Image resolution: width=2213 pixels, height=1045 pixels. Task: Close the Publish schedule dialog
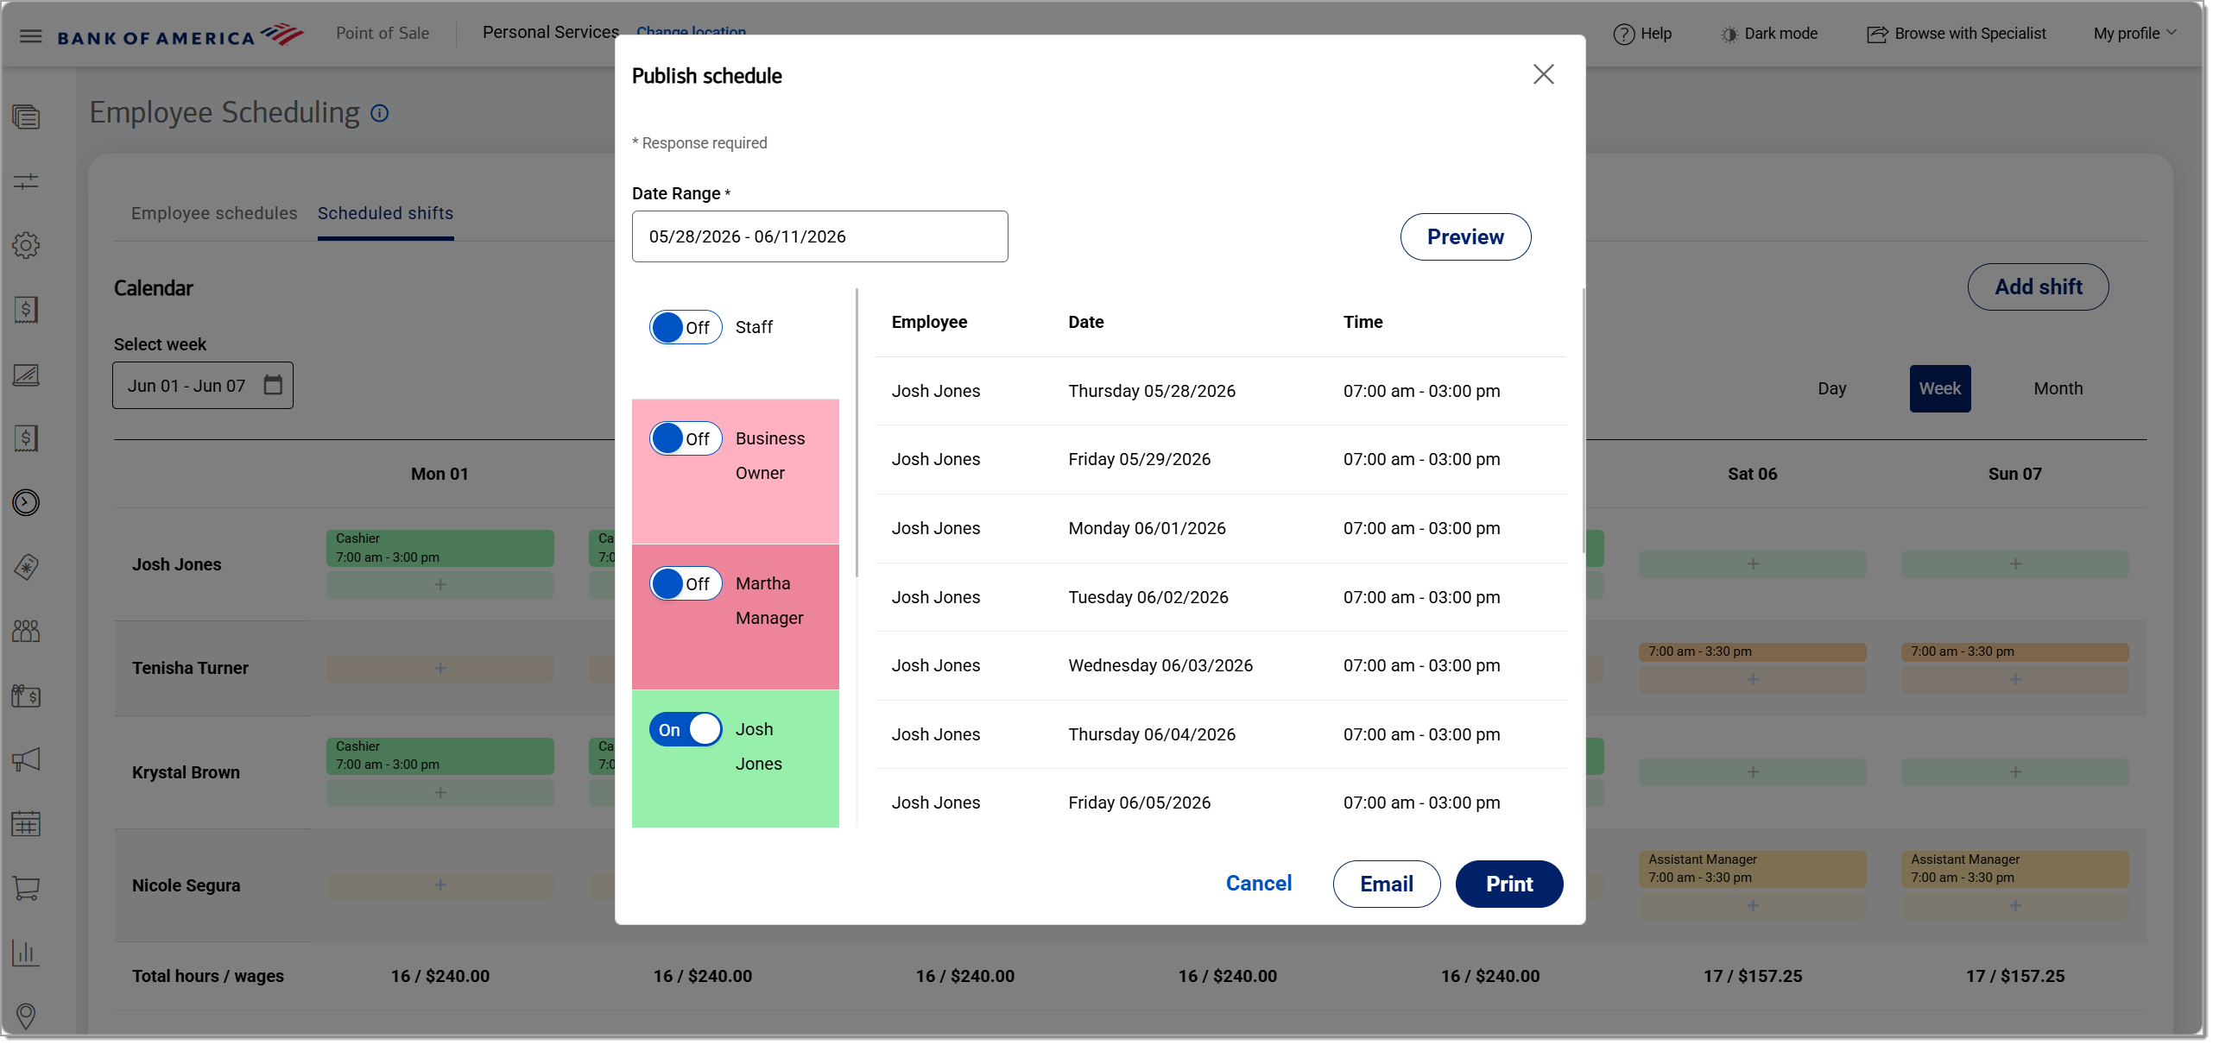tap(1543, 74)
